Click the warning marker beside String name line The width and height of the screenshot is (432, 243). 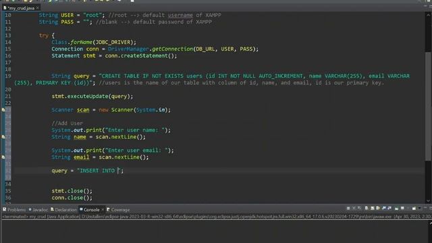(3, 136)
